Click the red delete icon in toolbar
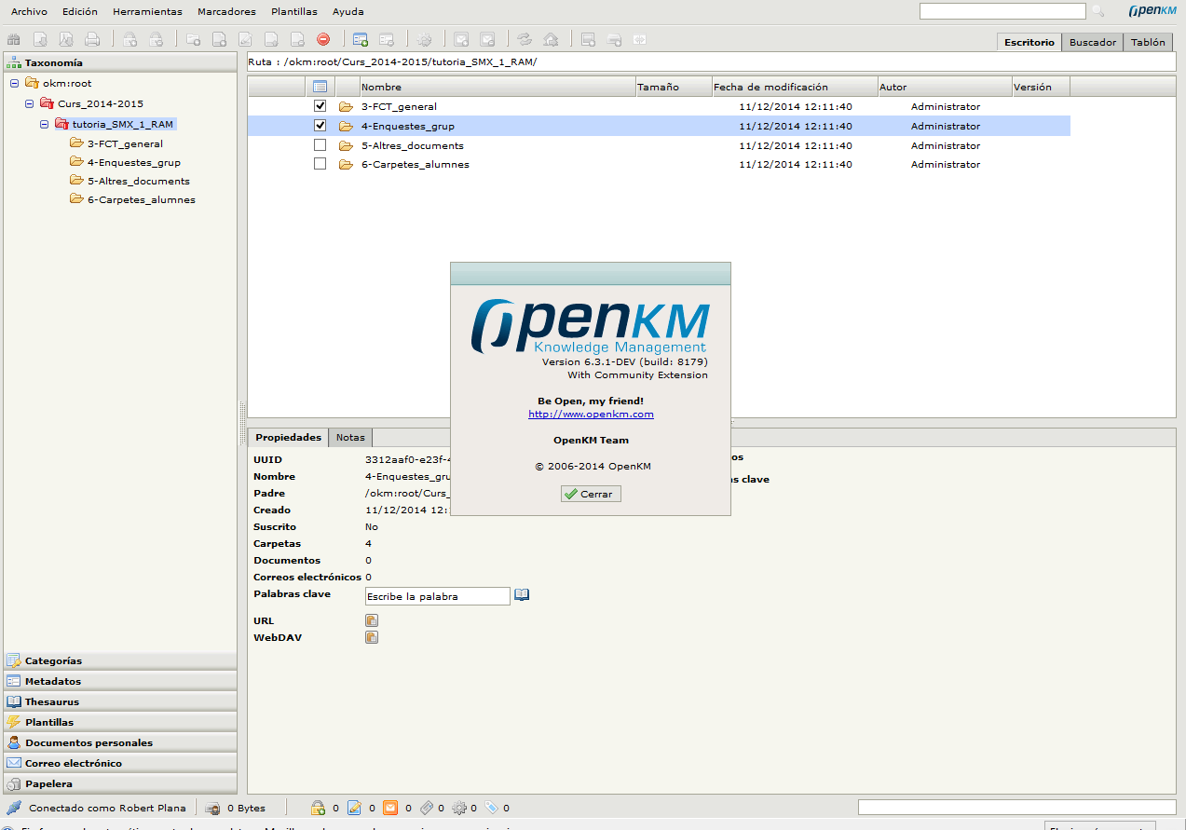 pyautogui.click(x=323, y=39)
